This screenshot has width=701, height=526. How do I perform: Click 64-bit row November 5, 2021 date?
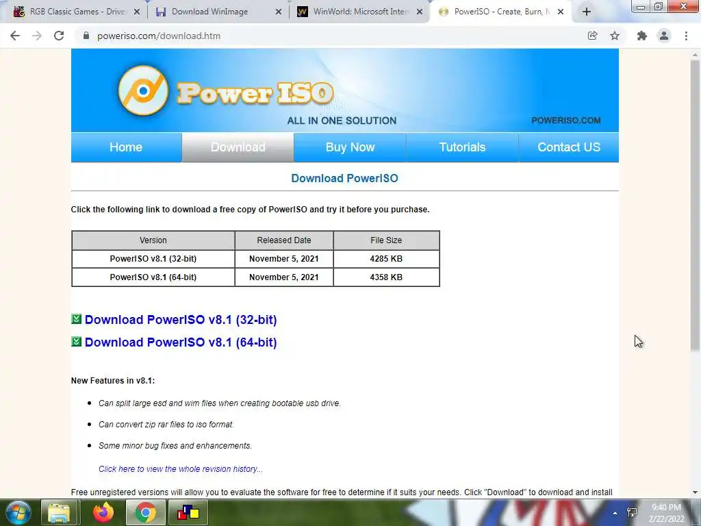(284, 277)
